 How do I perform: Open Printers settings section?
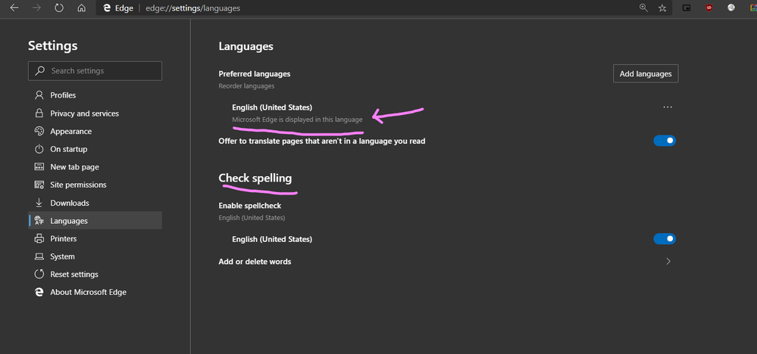coord(95,238)
